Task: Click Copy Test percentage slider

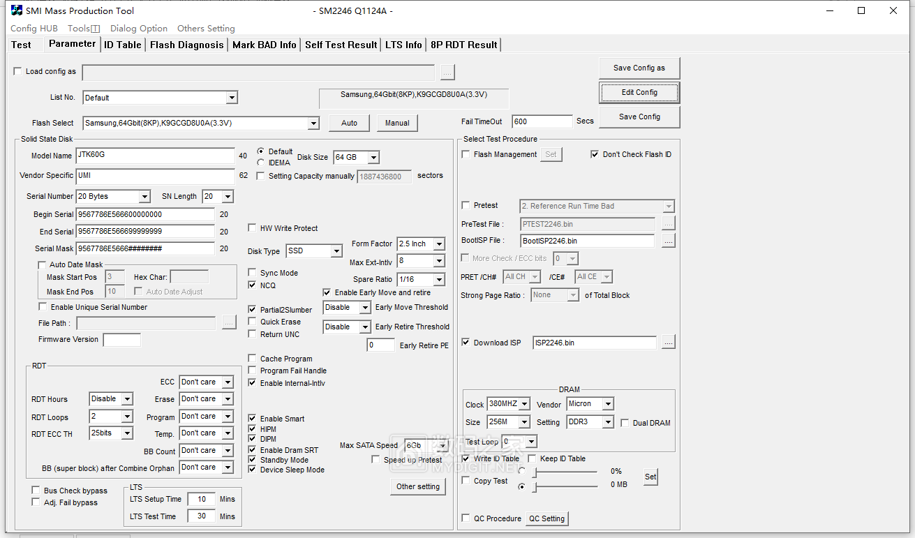Action: tap(565, 472)
